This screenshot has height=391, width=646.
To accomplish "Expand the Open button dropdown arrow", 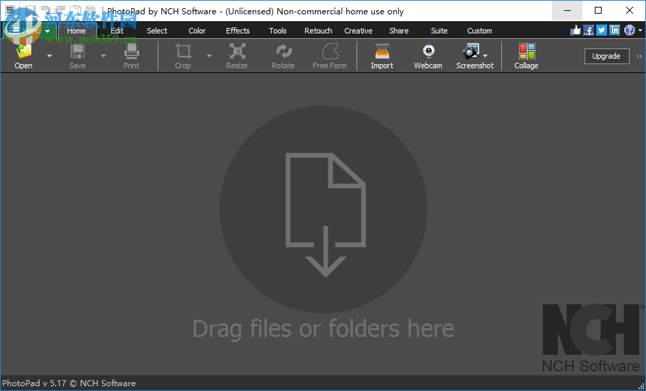I will [49, 56].
